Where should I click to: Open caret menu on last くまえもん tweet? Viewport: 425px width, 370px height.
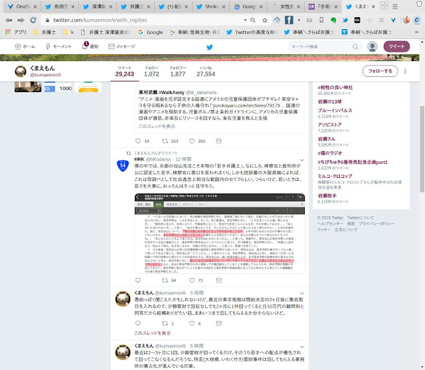[x=302, y=347]
